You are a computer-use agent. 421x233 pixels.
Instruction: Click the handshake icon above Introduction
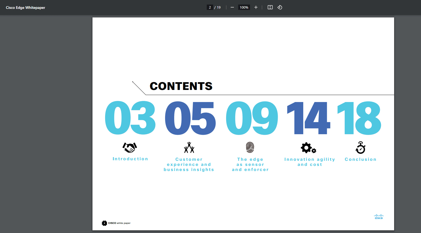(x=130, y=147)
